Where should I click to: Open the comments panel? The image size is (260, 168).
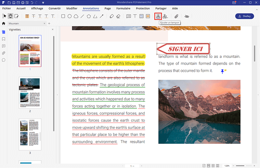pos(4,46)
